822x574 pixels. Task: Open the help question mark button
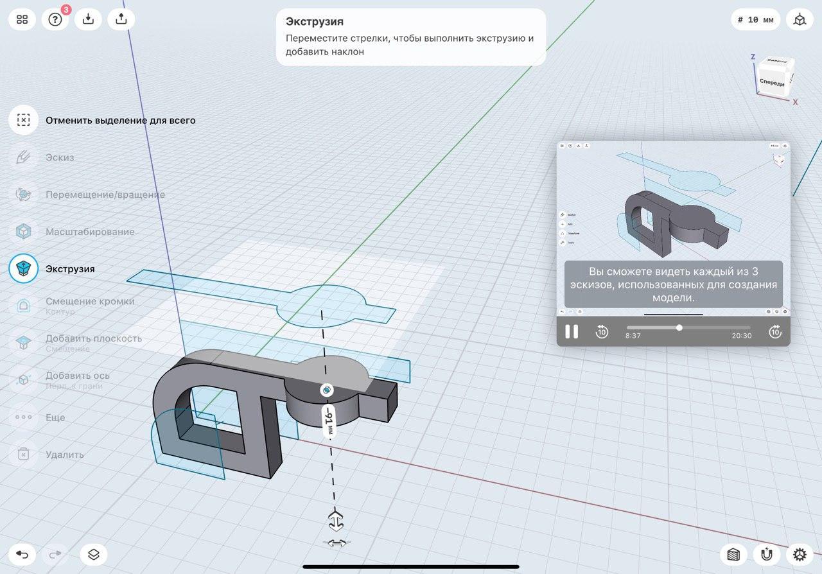pyautogui.click(x=55, y=20)
